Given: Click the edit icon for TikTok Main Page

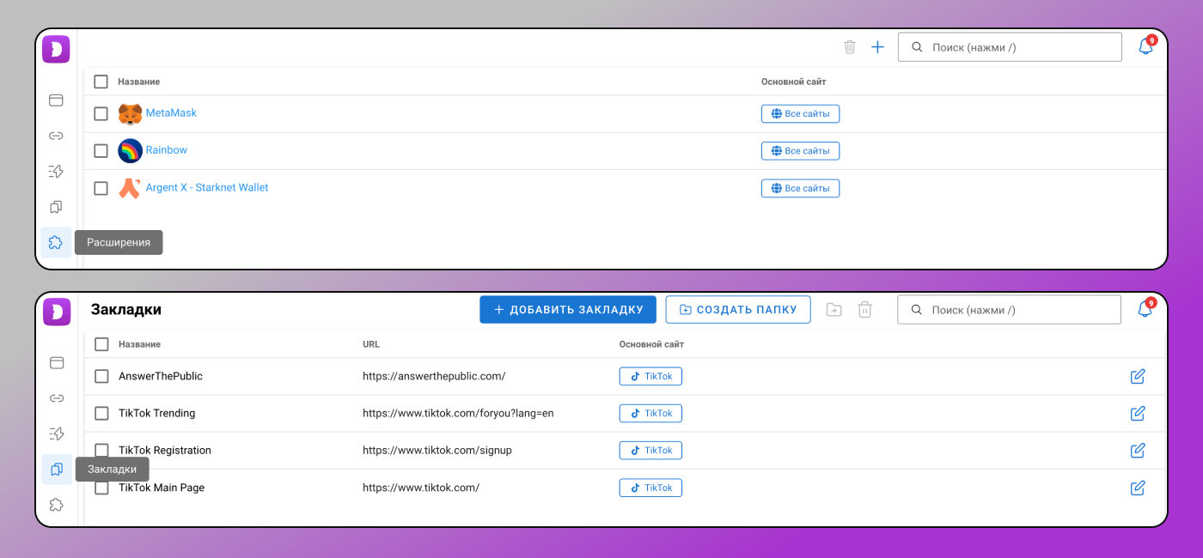Looking at the screenshot, I should click(x=1138, y=488).
